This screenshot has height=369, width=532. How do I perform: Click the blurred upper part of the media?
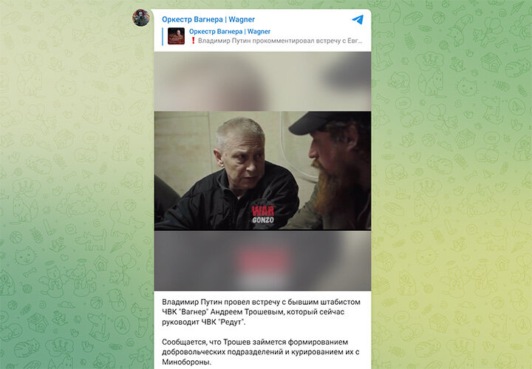[x=262, y=81]
